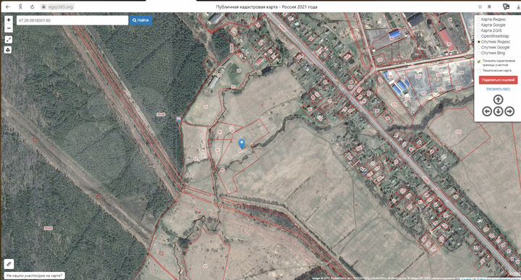Toggle cadastral parcel boundaries checkbox
Screen dimensions: 521x280
(x=479, y=61)
